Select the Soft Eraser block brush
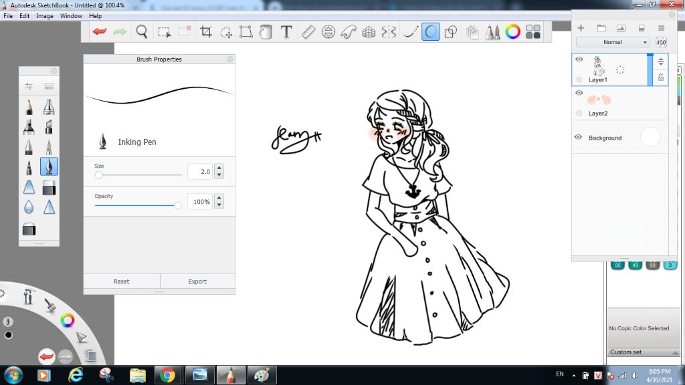This screenshot has width=685, height=385. click(x=49, y=187)
